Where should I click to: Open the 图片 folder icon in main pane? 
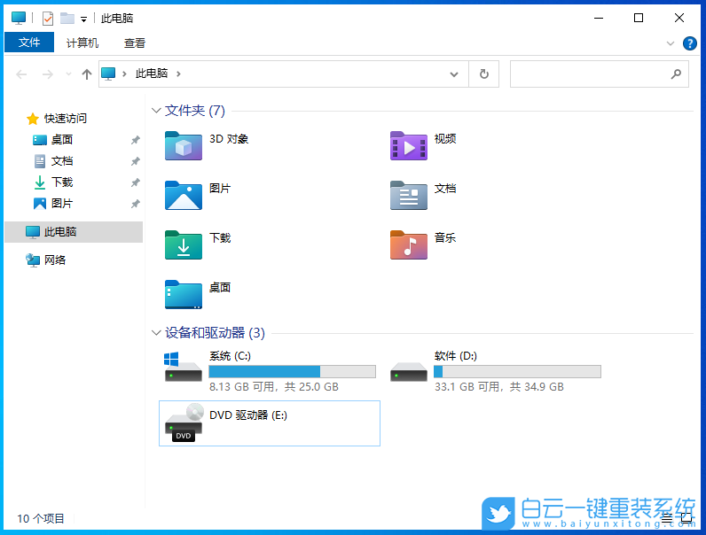[184, 195]
